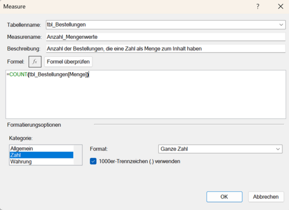The image size is (289, 210).
Task: Click into the Beschreibung text field
Action: [x=165, y=48]
